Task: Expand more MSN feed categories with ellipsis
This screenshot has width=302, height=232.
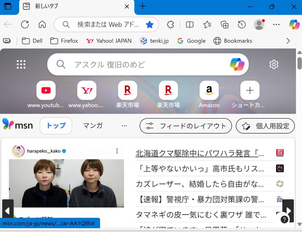Action: pos(124,126)
